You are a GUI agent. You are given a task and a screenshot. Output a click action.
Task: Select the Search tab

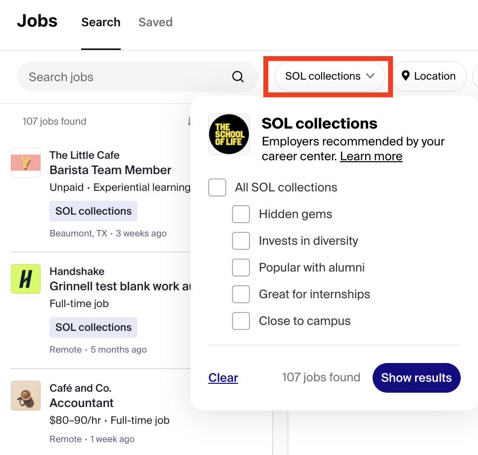101,22
